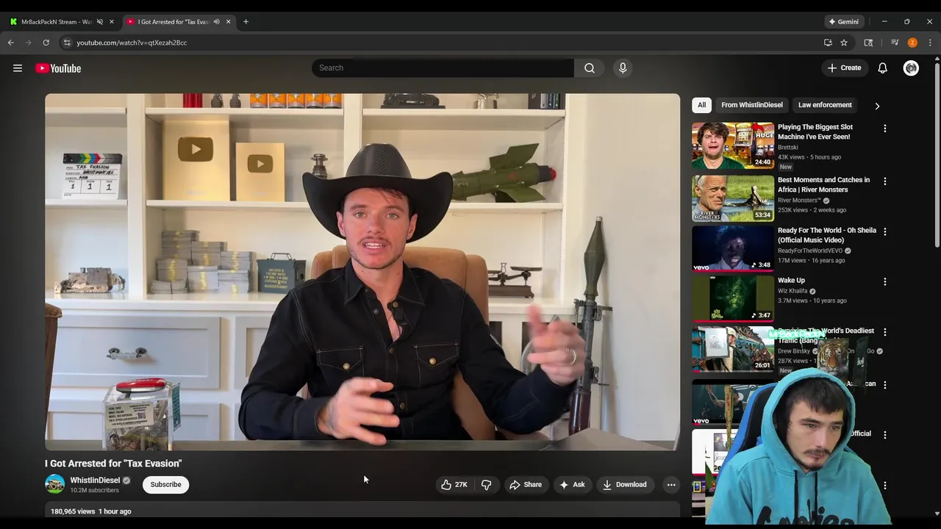Screen dimensions: 941x529
Task: Share the video
Action: point(526,484)
